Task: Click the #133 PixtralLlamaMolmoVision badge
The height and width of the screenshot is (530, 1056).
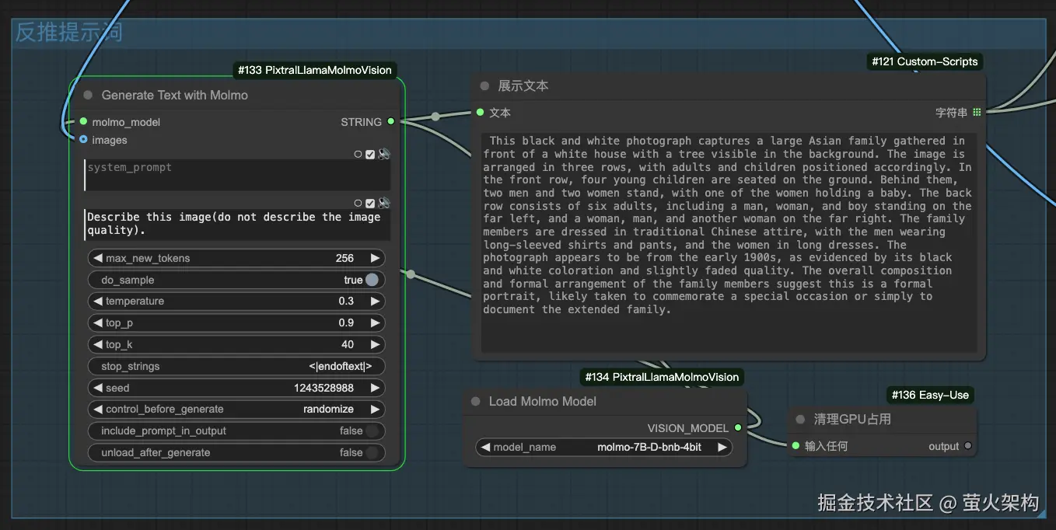Action: pyautogui.click(x=315, y=70)
